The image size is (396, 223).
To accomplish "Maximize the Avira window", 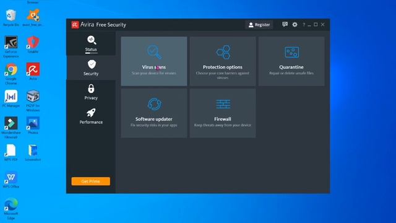I will click(x=316, y=25).
